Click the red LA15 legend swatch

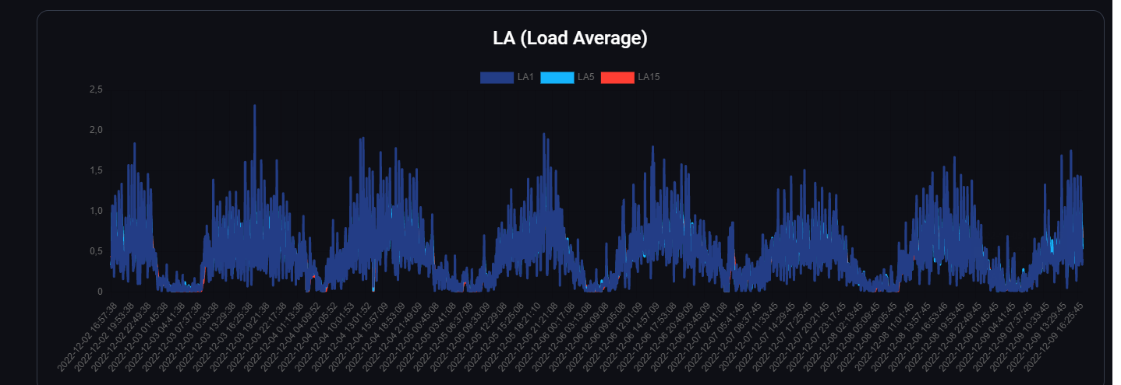pos(617,77)
